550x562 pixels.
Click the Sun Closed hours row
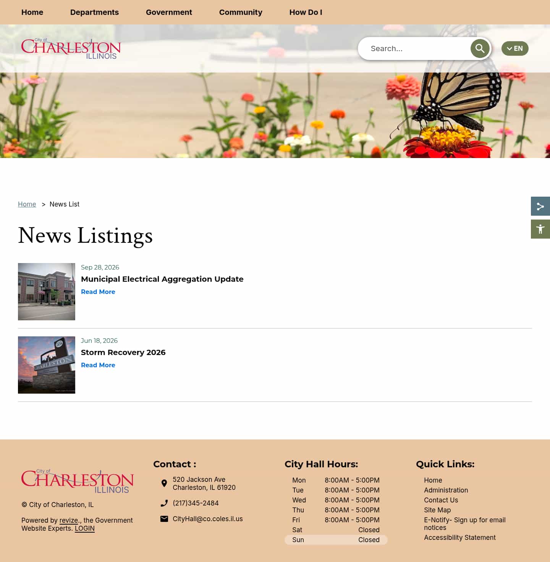(x=336, y=540)
